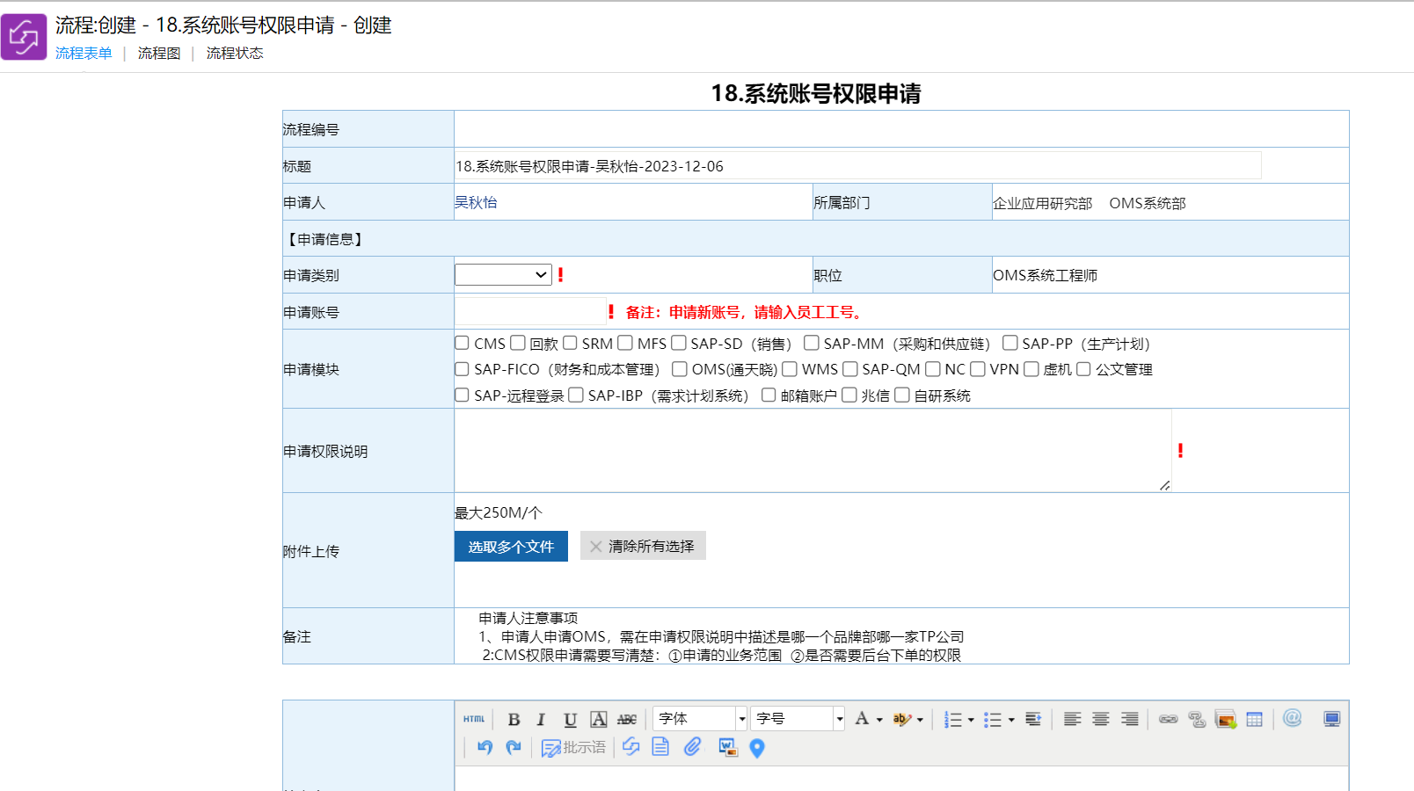Check the VPN module checkbox
This screenshot has height=791, width=1414.
[978, 369]
